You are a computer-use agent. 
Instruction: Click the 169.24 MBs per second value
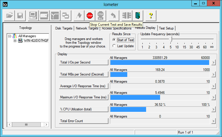(160, 70)
